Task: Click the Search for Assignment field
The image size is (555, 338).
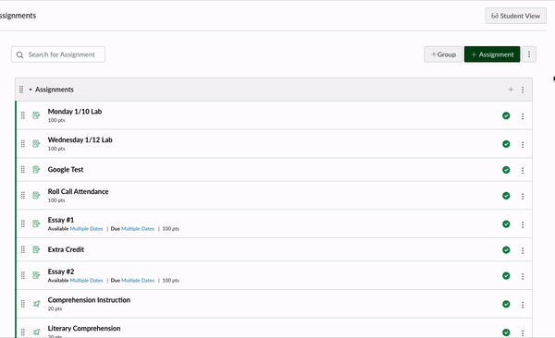Action: coord(58,54)
